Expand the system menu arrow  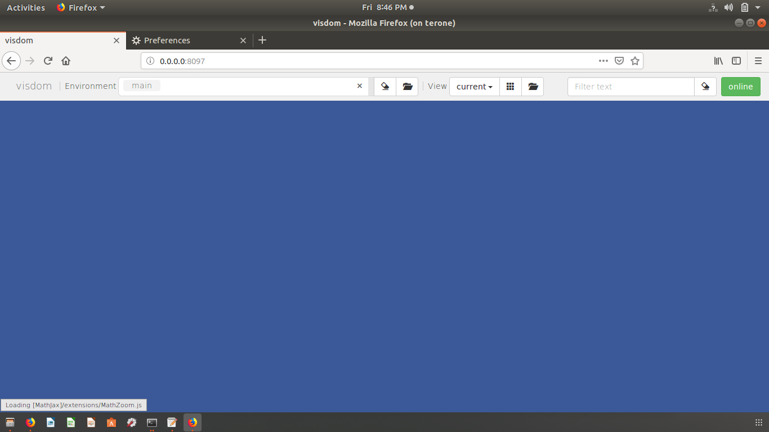758,8
